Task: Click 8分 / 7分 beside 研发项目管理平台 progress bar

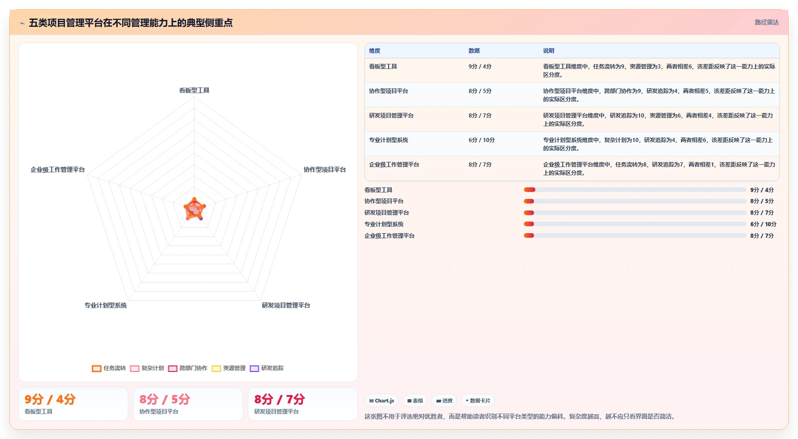Action: pyautogui.click(x=762, y=213)
